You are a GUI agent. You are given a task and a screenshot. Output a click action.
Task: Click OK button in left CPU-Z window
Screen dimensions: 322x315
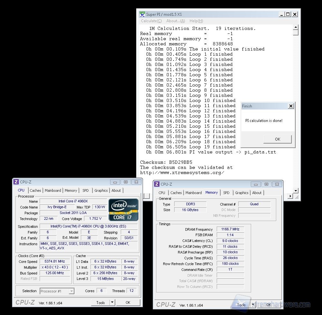point(128,302)
